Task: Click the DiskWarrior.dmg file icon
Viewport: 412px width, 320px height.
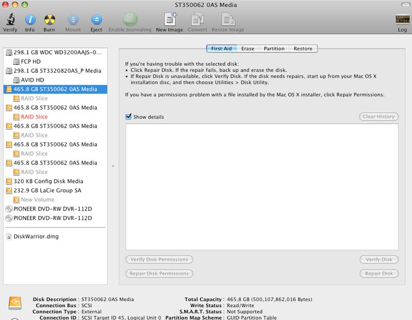Action: tap(9, 237)
